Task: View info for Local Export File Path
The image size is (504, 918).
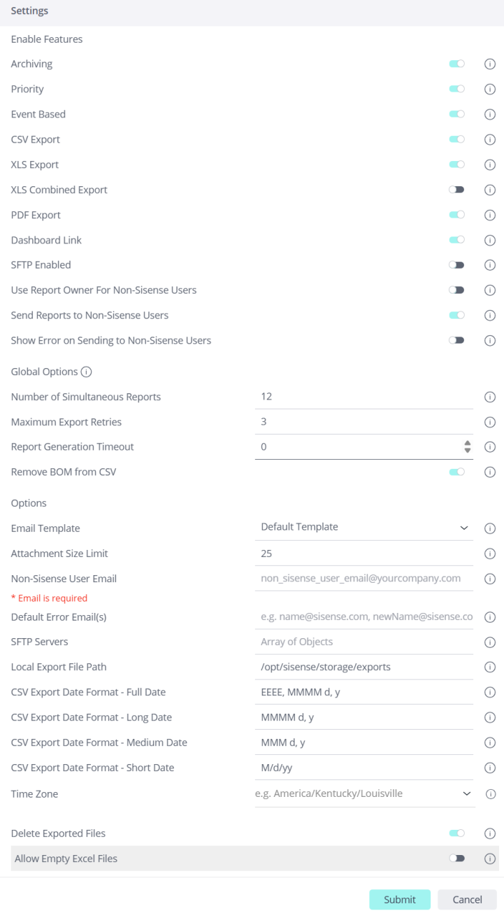Action: click(490, 668)
